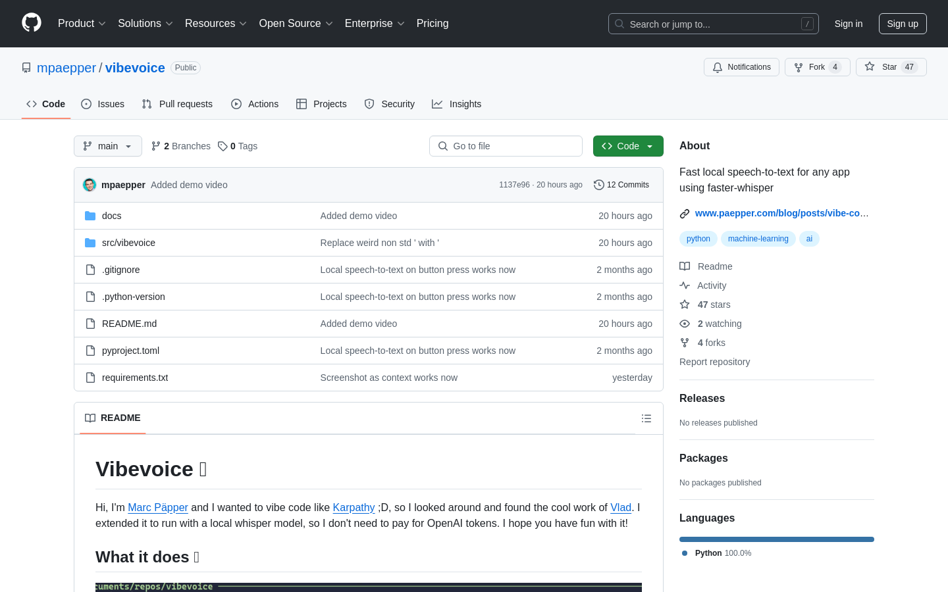View 2 Branches link
Viewport: 948px width, 592px height.
pyautogui.click(x=181, y=146)
